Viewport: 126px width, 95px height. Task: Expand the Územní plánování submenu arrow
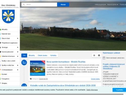point(18,52)
